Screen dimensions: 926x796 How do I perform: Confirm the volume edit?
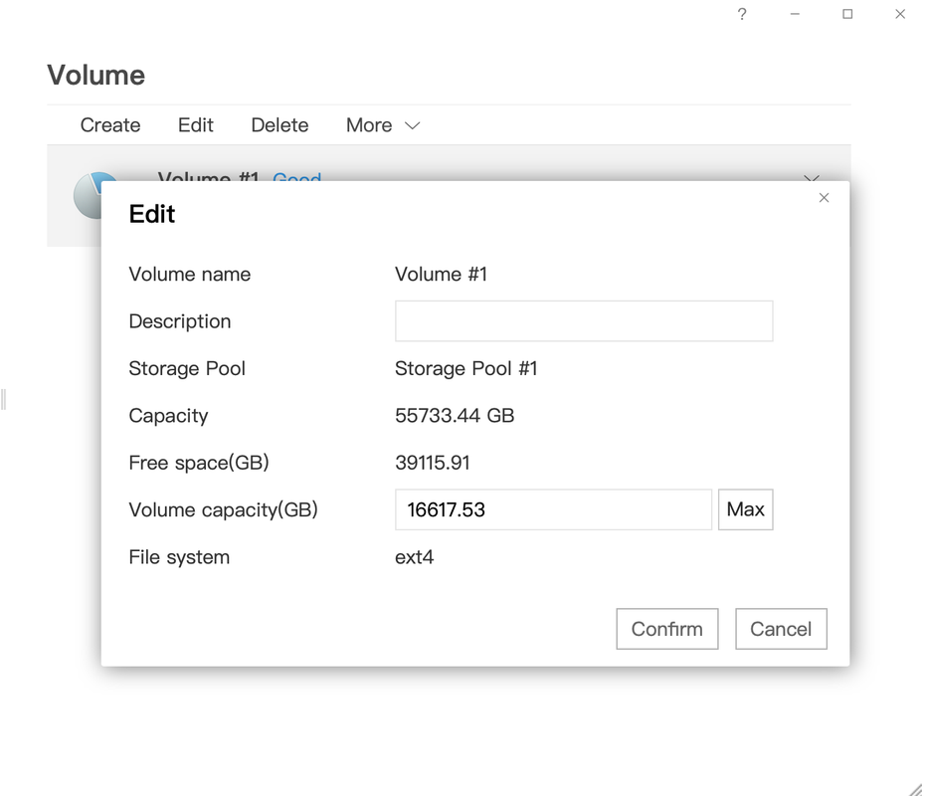[x=667, y=629]
